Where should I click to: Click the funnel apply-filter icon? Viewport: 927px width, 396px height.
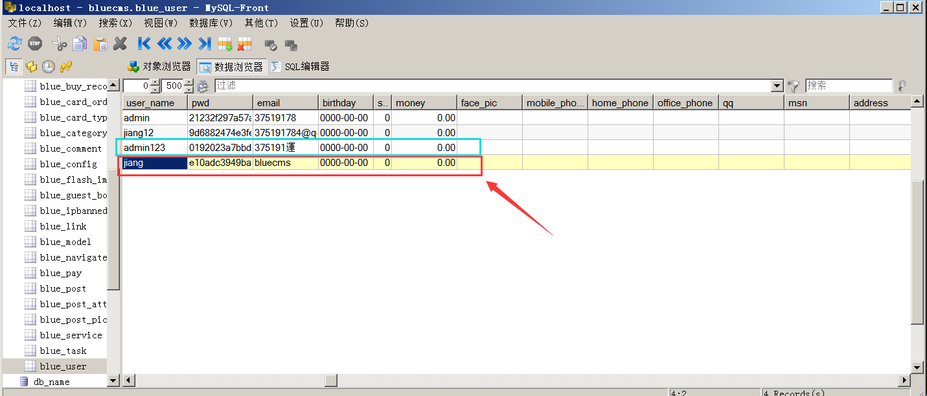click(x=794, y=86)
